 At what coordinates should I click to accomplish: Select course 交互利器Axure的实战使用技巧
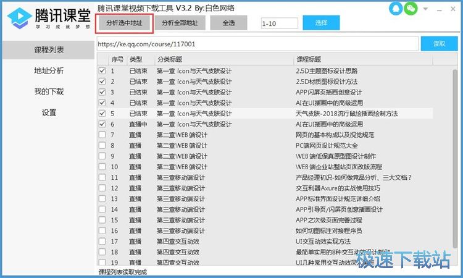(338, 188)
